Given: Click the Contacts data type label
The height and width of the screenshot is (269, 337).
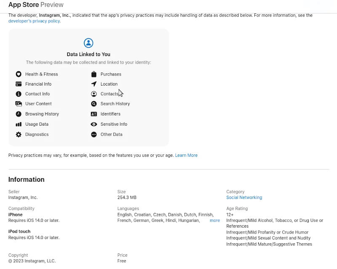Looking at the screenshot, I should [110, 94].
